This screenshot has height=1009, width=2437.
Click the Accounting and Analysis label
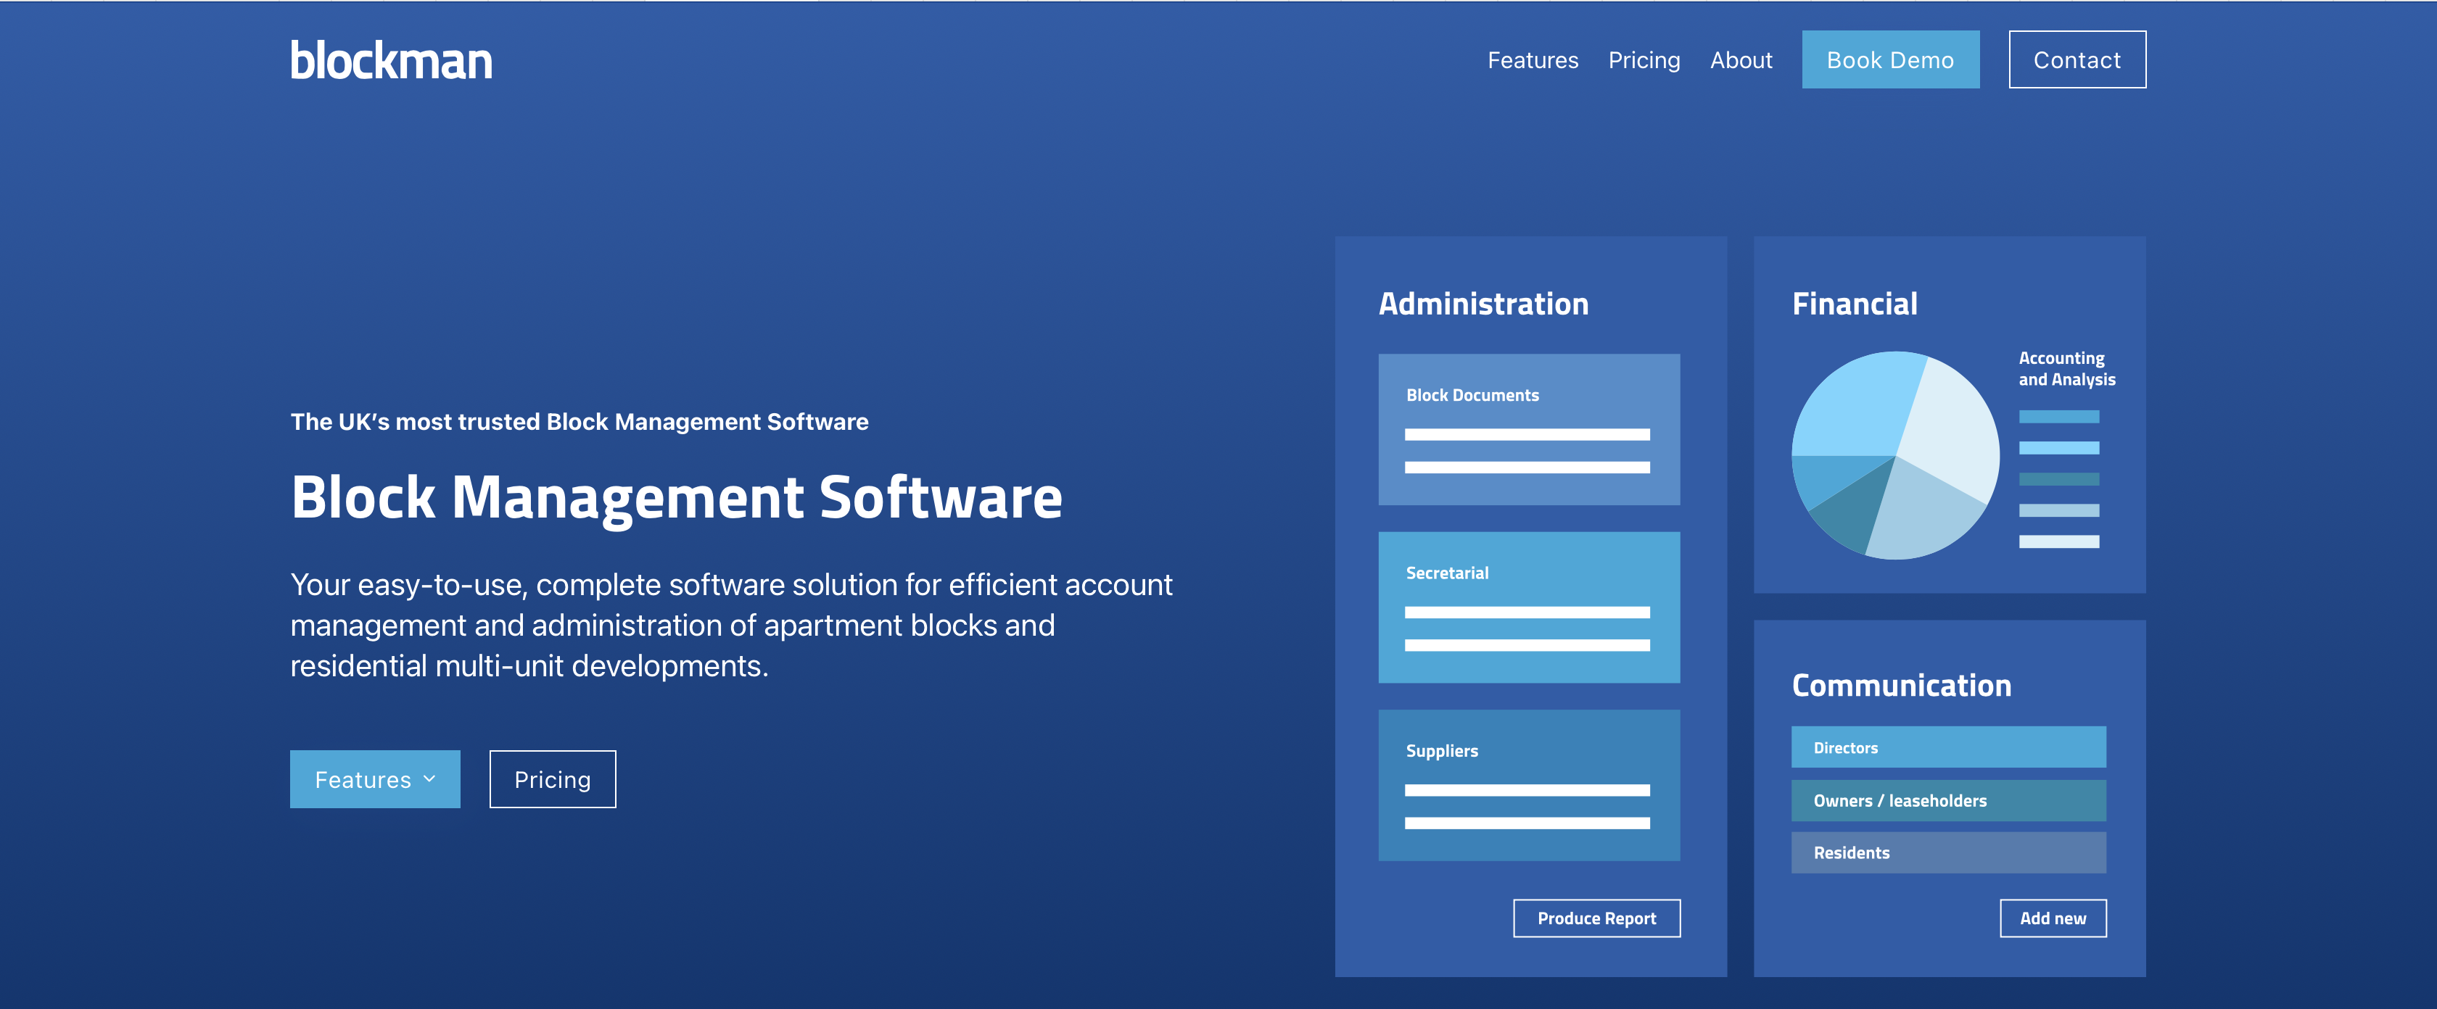coord(2067,369)
